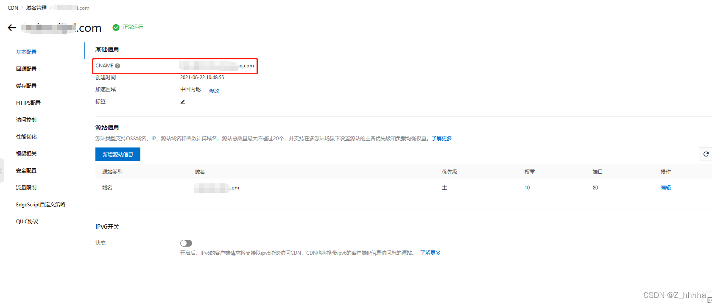The height and width of the screenshot is (303, 712).
Task: Open HTTPS配置 in the sidebar
Action: coord(28,103)
